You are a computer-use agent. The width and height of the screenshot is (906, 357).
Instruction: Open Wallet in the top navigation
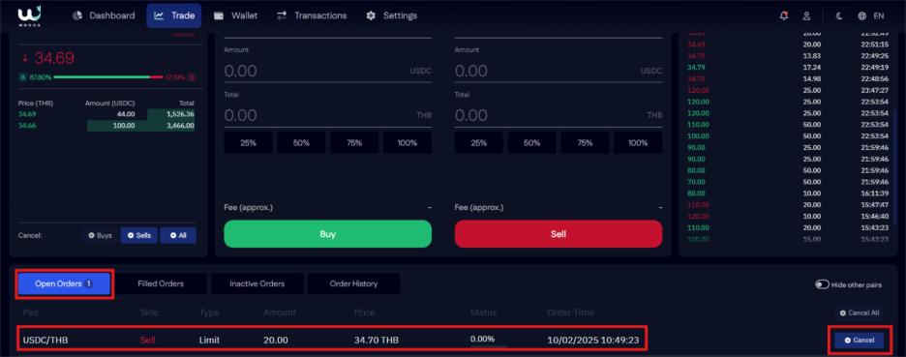click(236, 15)
